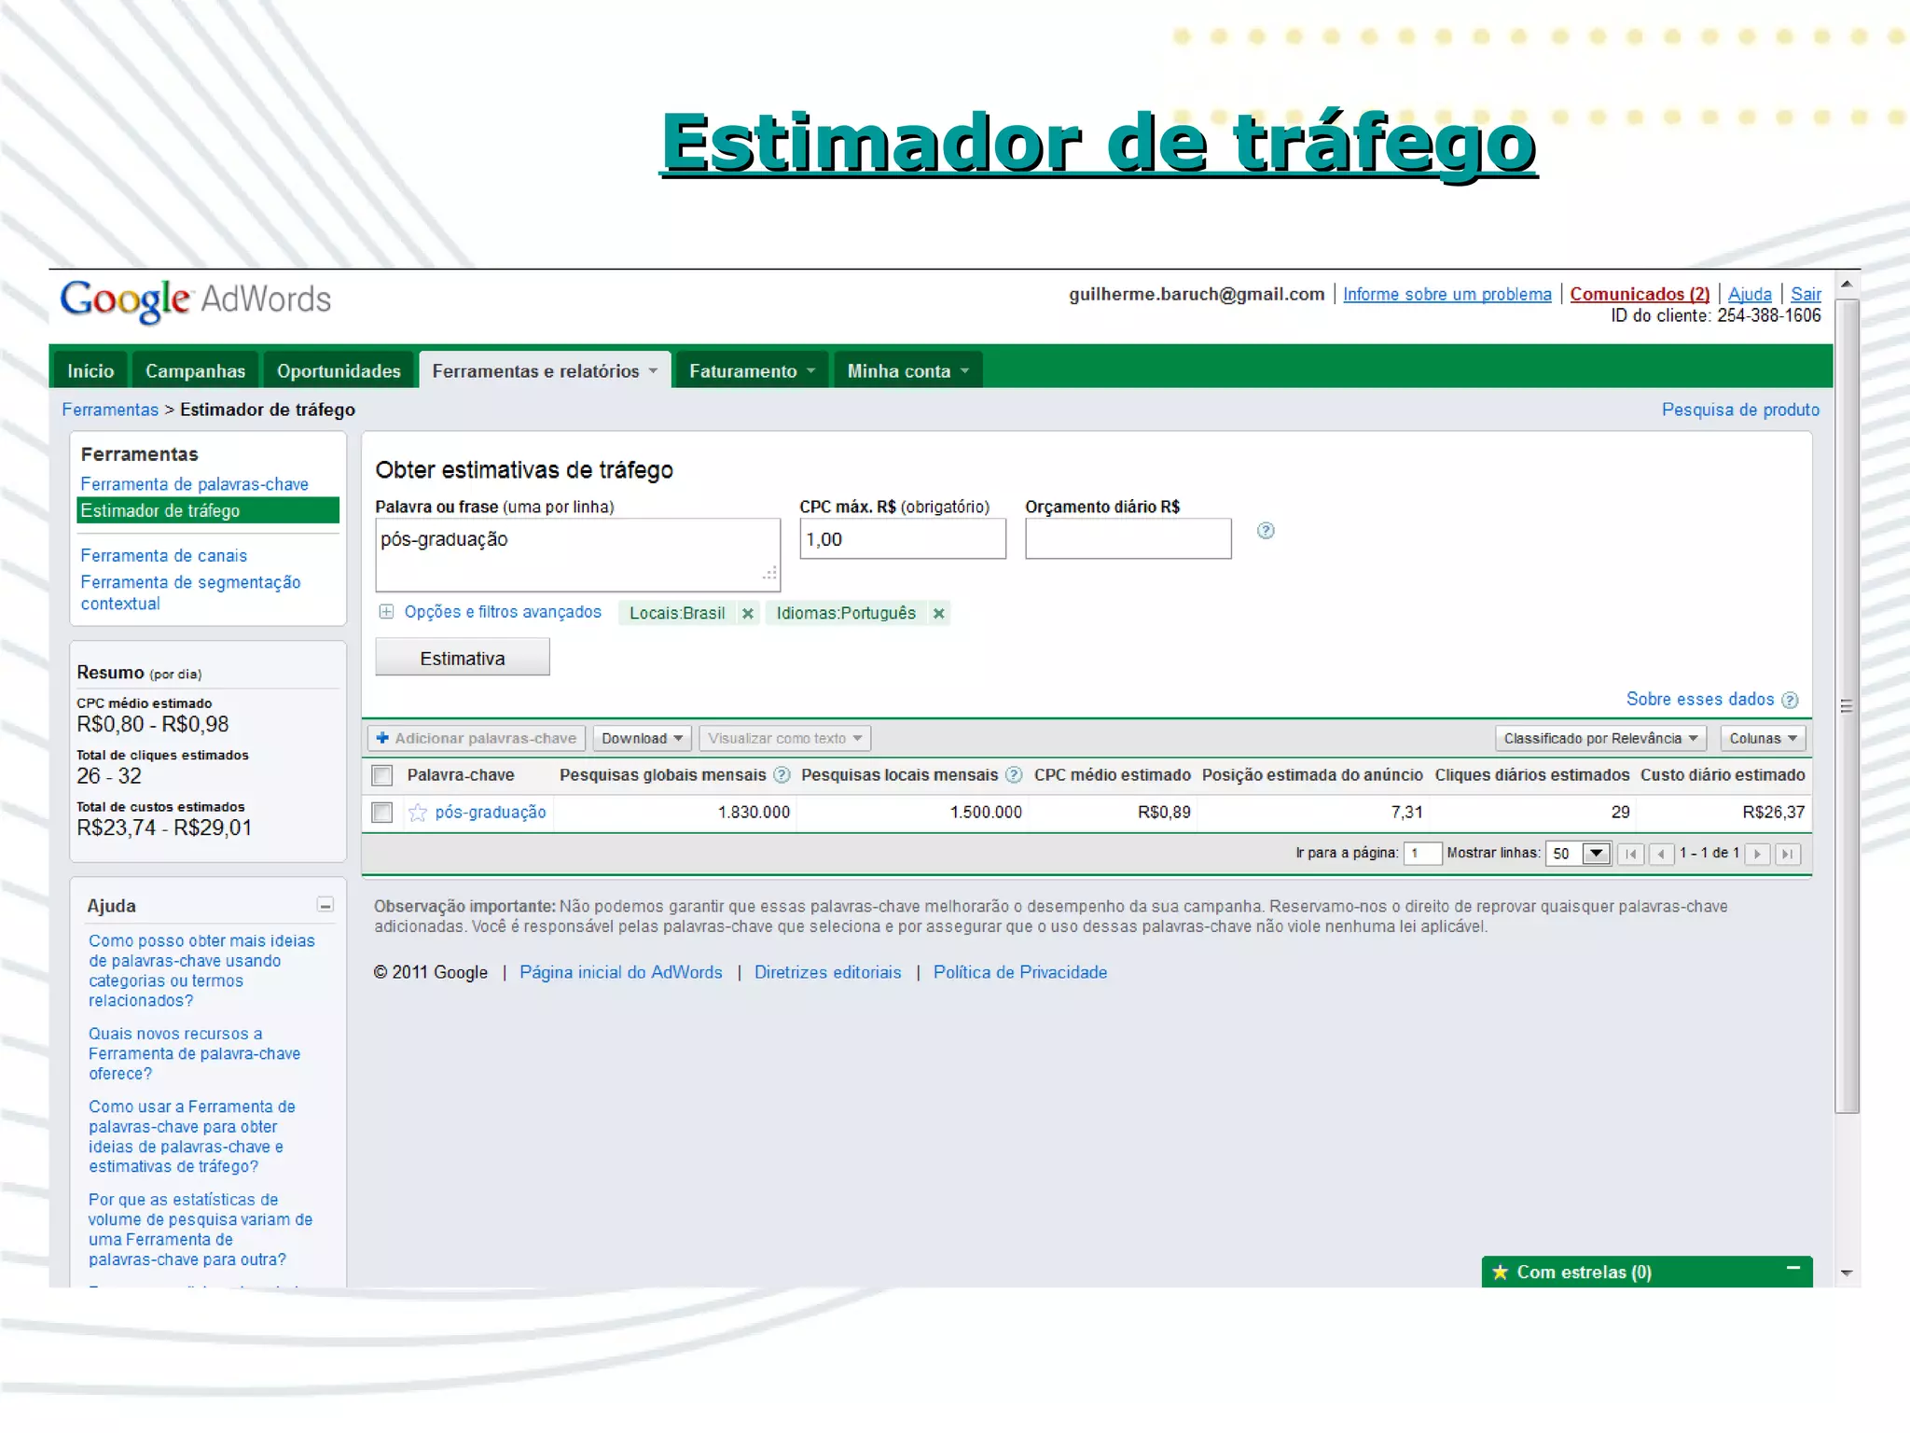Click the scrollbar up arrow
This screenshot has width=1910, height=1433.
pyautogui.click(x=1847, y=284)
